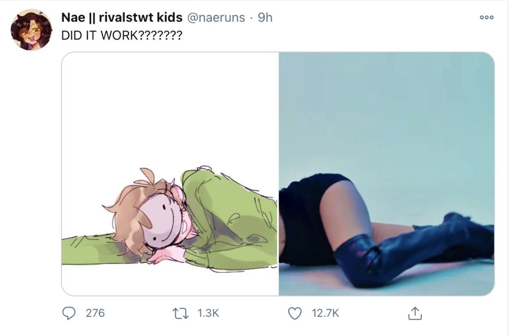The image size is (509, 336).
Task: Click the 1.3K retweets count
Action: [x=208, y=313]
